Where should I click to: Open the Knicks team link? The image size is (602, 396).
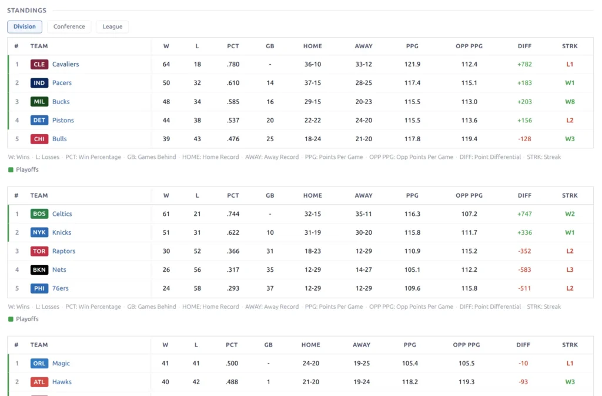click(x=62, y=232)
